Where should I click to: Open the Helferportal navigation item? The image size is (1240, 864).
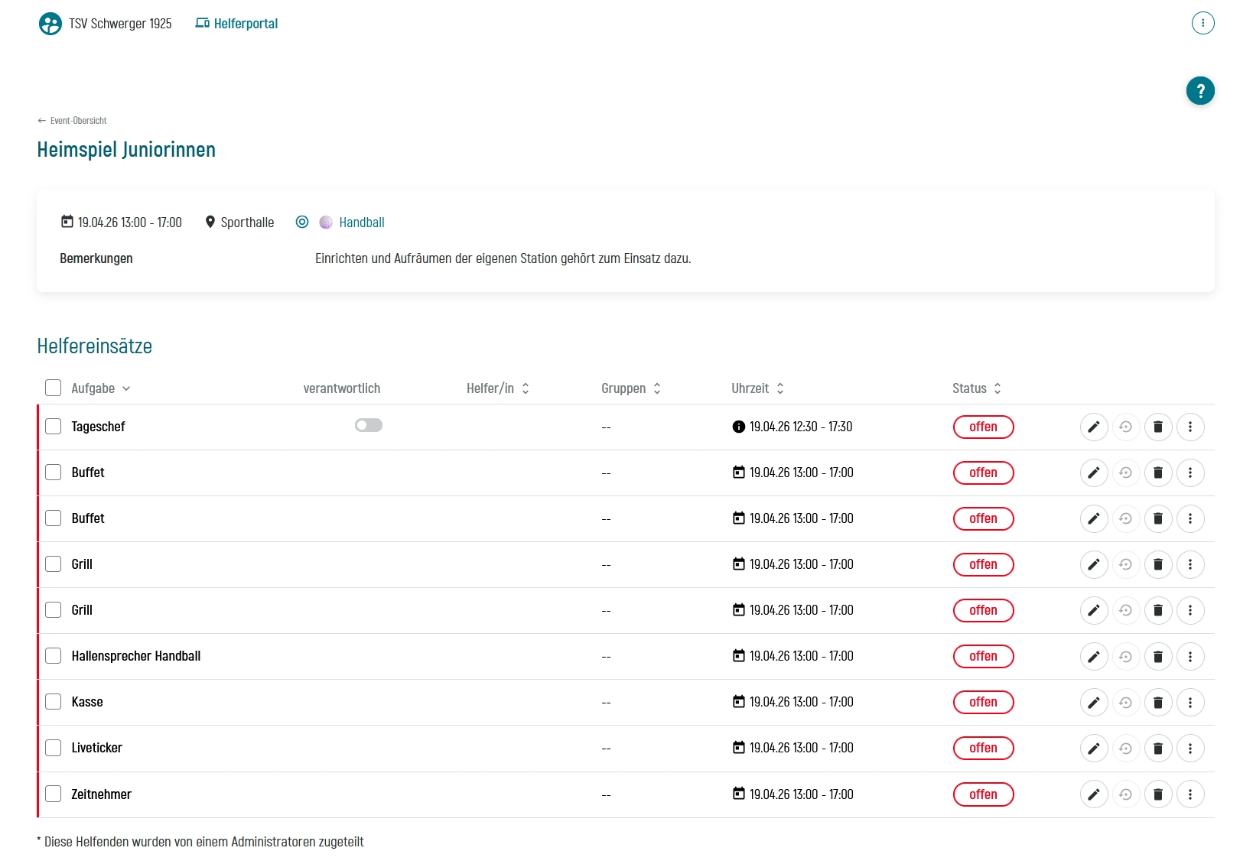point(236,24)
